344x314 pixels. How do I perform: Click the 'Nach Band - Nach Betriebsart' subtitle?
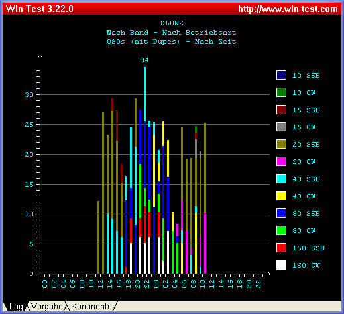tap(171, 33)
